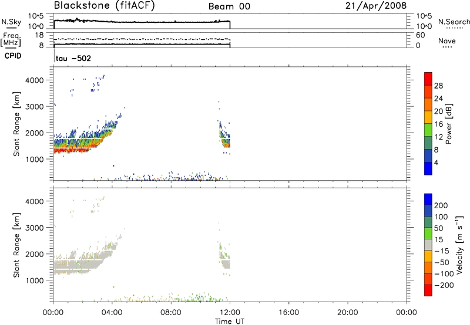Click the '2000' tick on velocity panel
This screenshot has height=325, width=470.
point(35,254)
